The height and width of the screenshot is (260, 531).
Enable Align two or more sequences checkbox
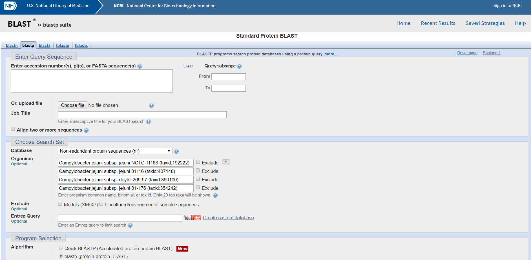click(13, 129)
